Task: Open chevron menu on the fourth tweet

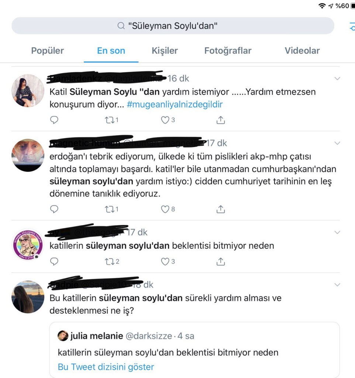Action: click(337, 285)
